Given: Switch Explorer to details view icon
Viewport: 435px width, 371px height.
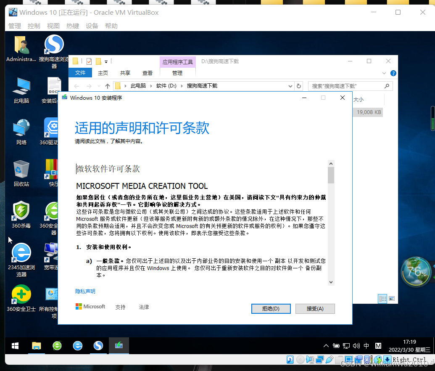Looking at the screenshot, I should tap(382, 299).
